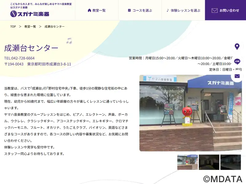
Task: Click 成瀬台センター in the breadcrumb trail
Action: point(54,27)
